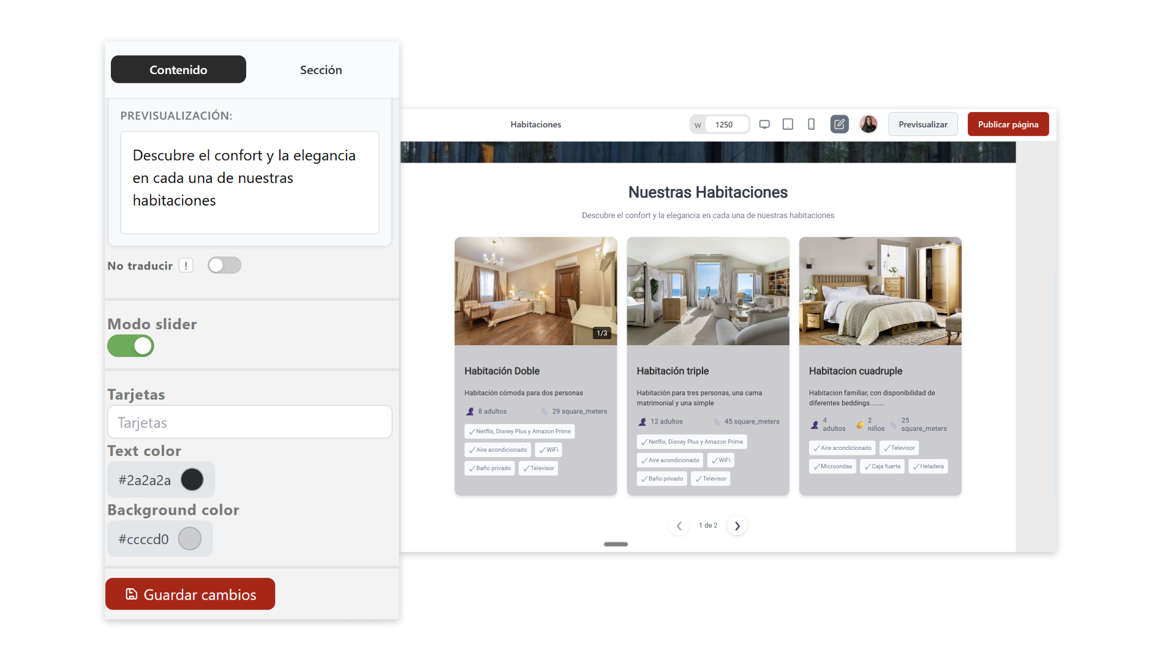Click the Previsualizar button
The width and height of the screenshot is (1176, 661).
[x=922, y=124]
